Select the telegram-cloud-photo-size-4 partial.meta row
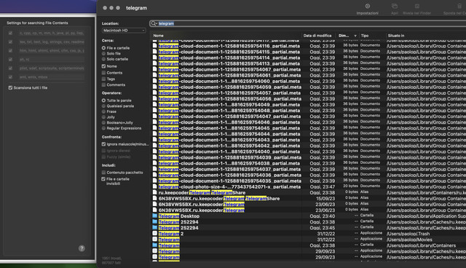Image resolution: width=466 pixels, height=268 pixels. point(309,186)
